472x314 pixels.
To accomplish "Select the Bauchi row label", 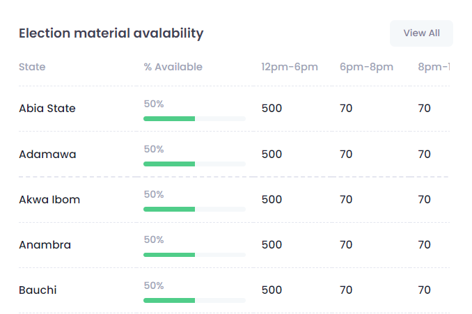I will pyautogui.click(x=38, y=290).
